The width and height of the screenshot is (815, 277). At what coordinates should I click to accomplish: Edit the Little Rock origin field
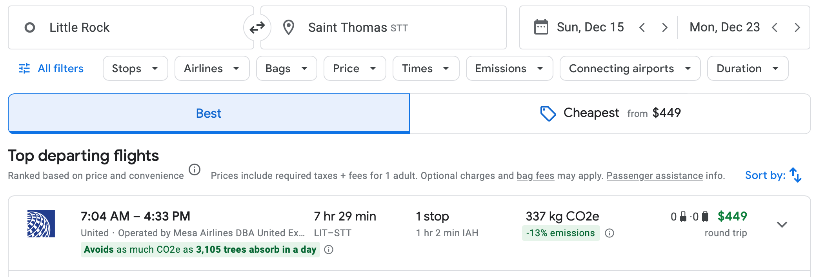tap(129, 27)
